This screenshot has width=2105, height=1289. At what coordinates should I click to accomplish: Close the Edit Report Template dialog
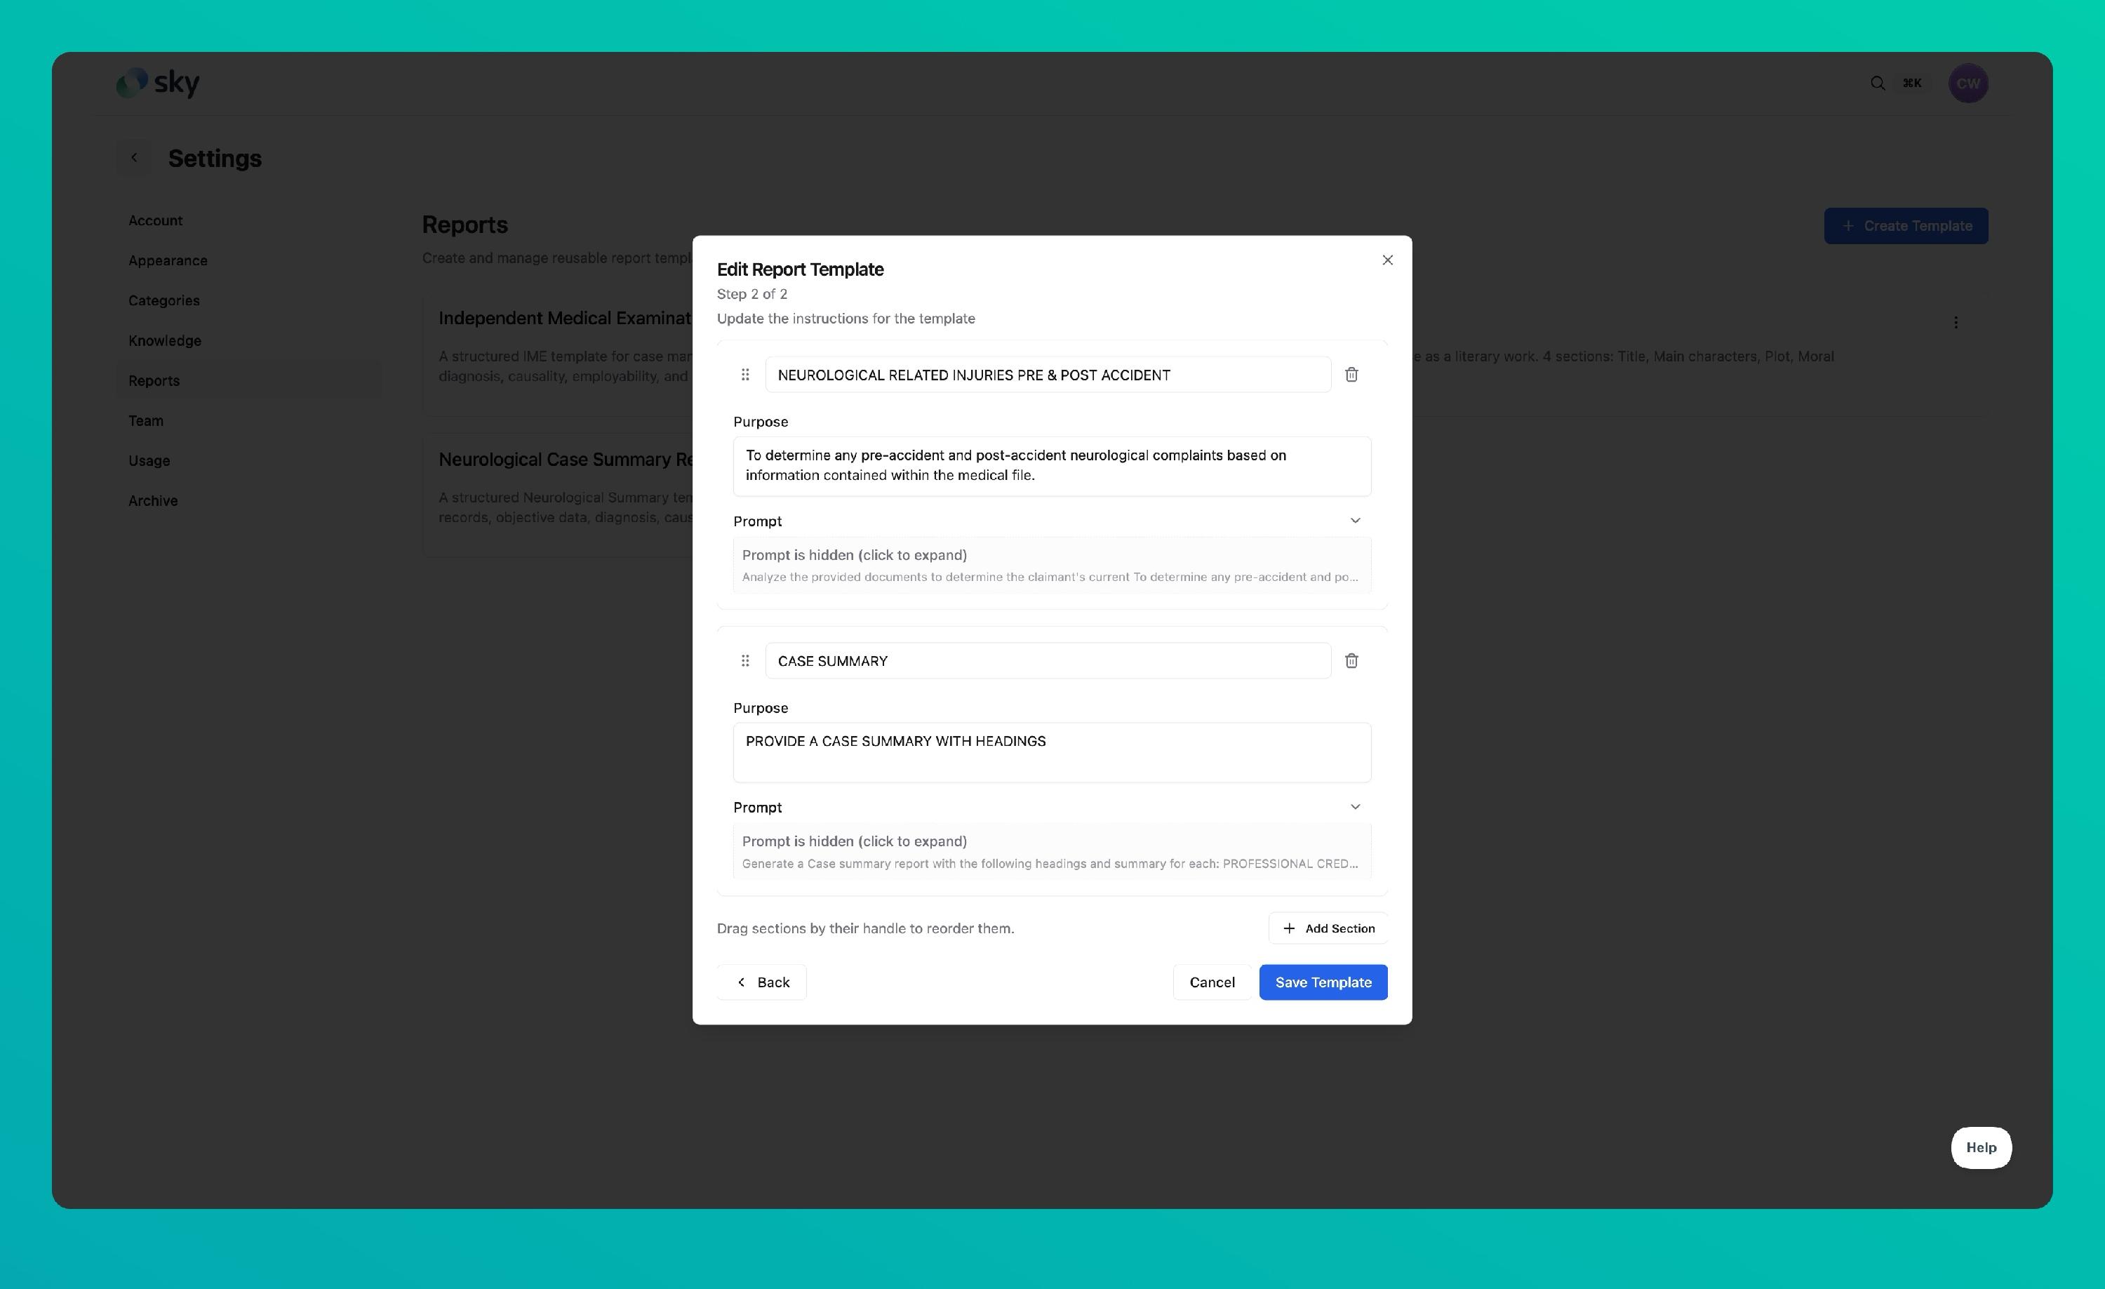pyautogui.click(x=1387, y=260)
